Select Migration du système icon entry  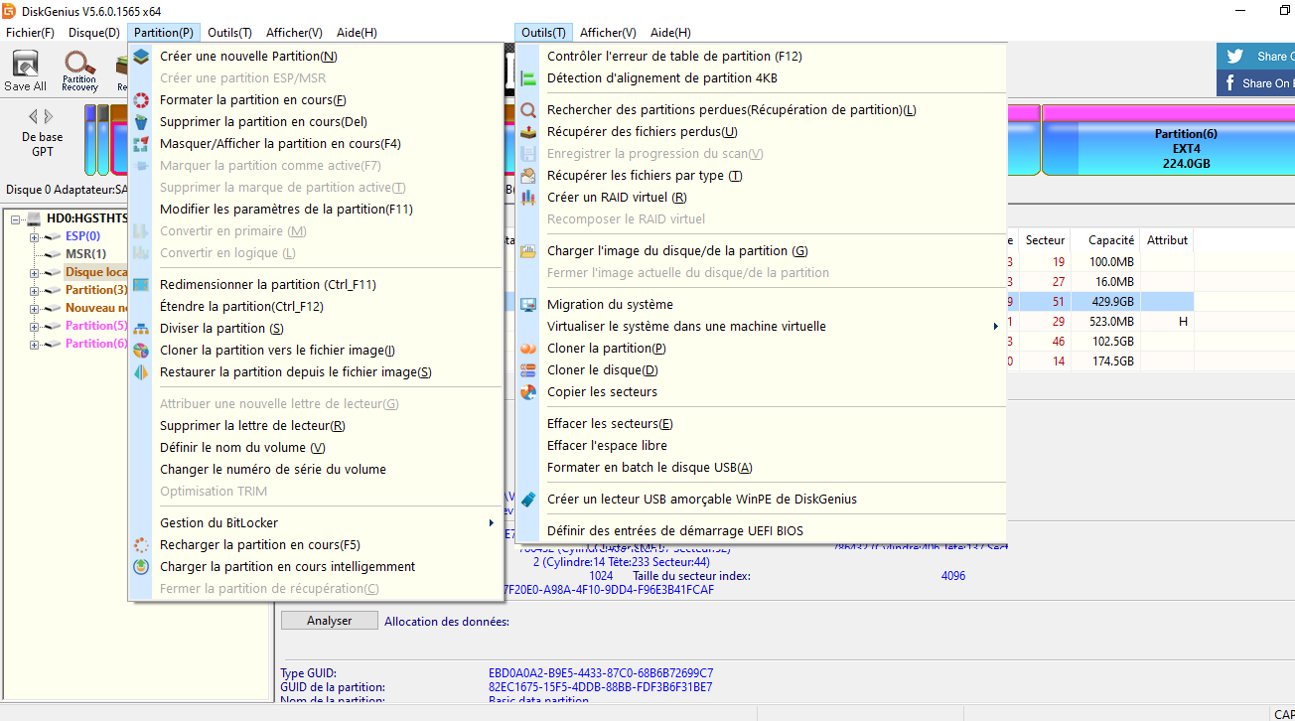[x=528, y=305]
